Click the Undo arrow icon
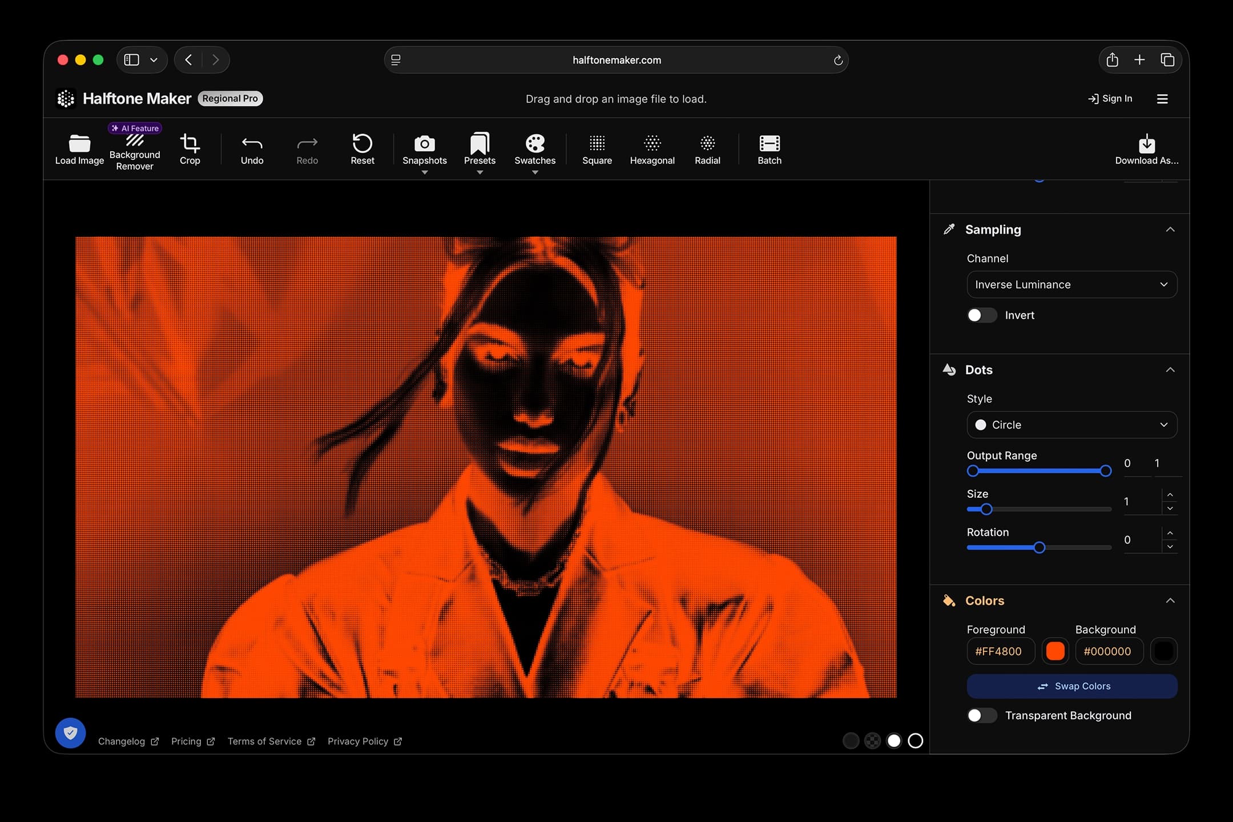The height and width of the screenshot is (822, 1233). 252,143
